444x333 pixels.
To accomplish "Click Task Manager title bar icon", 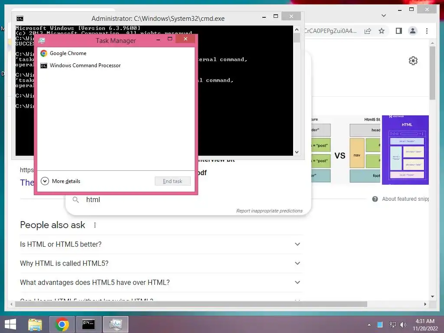I will pos(42,40).
